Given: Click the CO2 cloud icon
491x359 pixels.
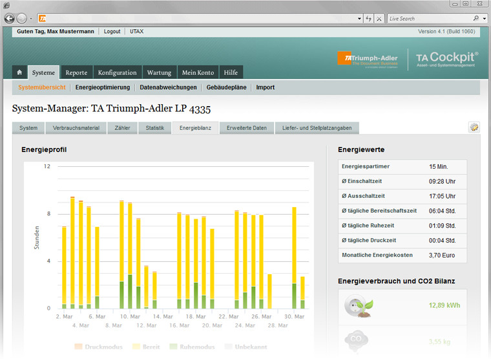Looking at the screenshot, I should point(356,340).
